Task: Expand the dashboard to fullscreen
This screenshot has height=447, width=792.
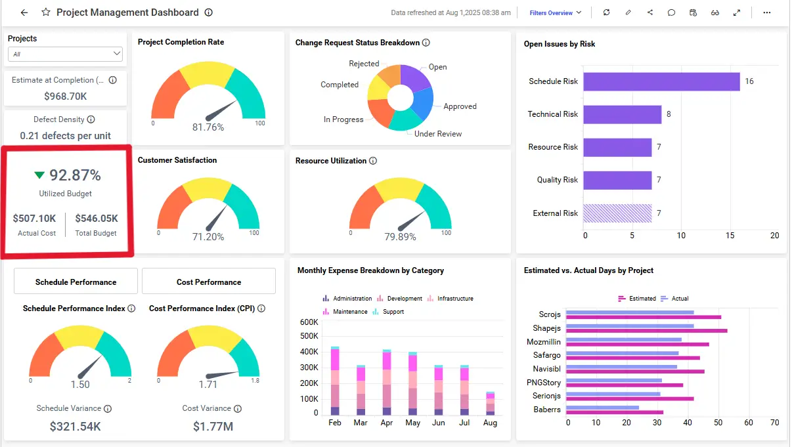Action: point(737,12)
